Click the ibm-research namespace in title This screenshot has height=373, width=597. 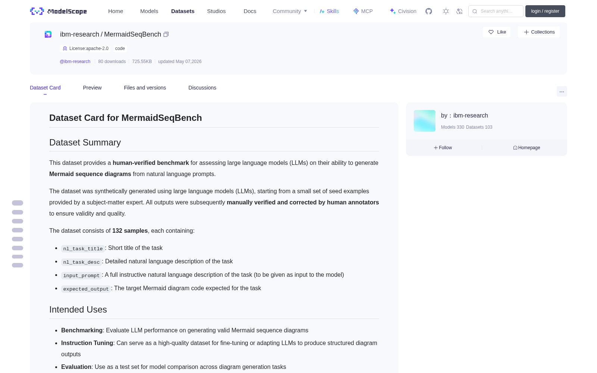79,34
